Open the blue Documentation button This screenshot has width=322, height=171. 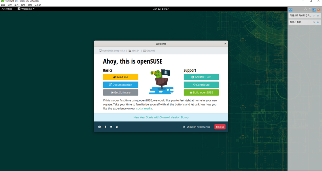click(x=120, y=85)
